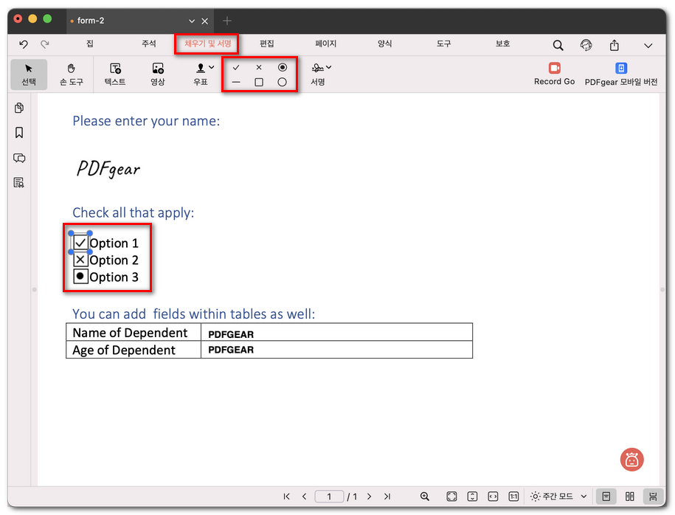Select the cross mark fill tool
Screen dimensions: 675x515
(x=259, y=67)
